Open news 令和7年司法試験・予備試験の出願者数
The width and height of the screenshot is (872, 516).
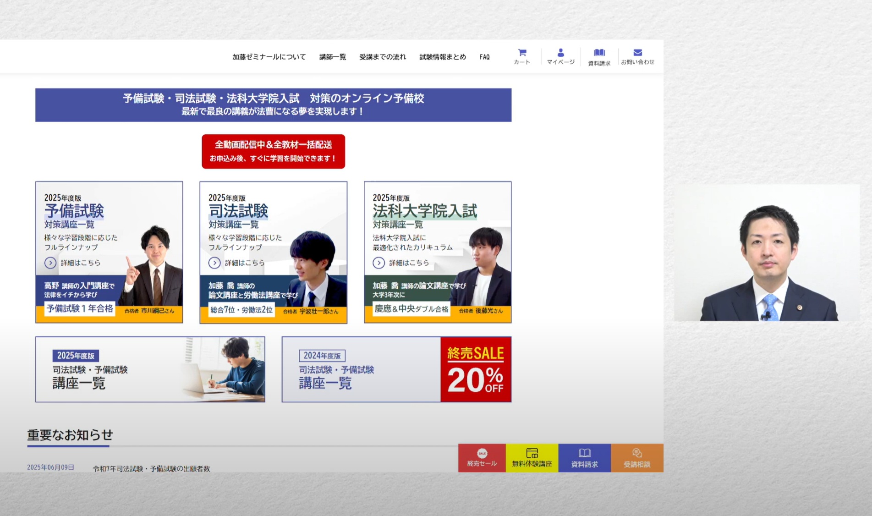tap(151, 468)
